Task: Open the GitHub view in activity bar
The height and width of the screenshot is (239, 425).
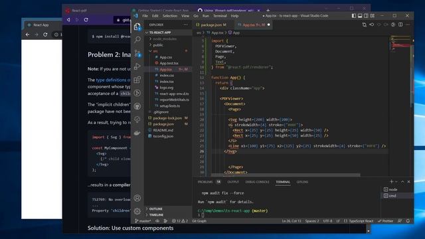Action: pos(137,106)
